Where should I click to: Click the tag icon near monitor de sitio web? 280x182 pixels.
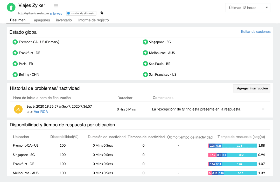click(x=101, y=12)
